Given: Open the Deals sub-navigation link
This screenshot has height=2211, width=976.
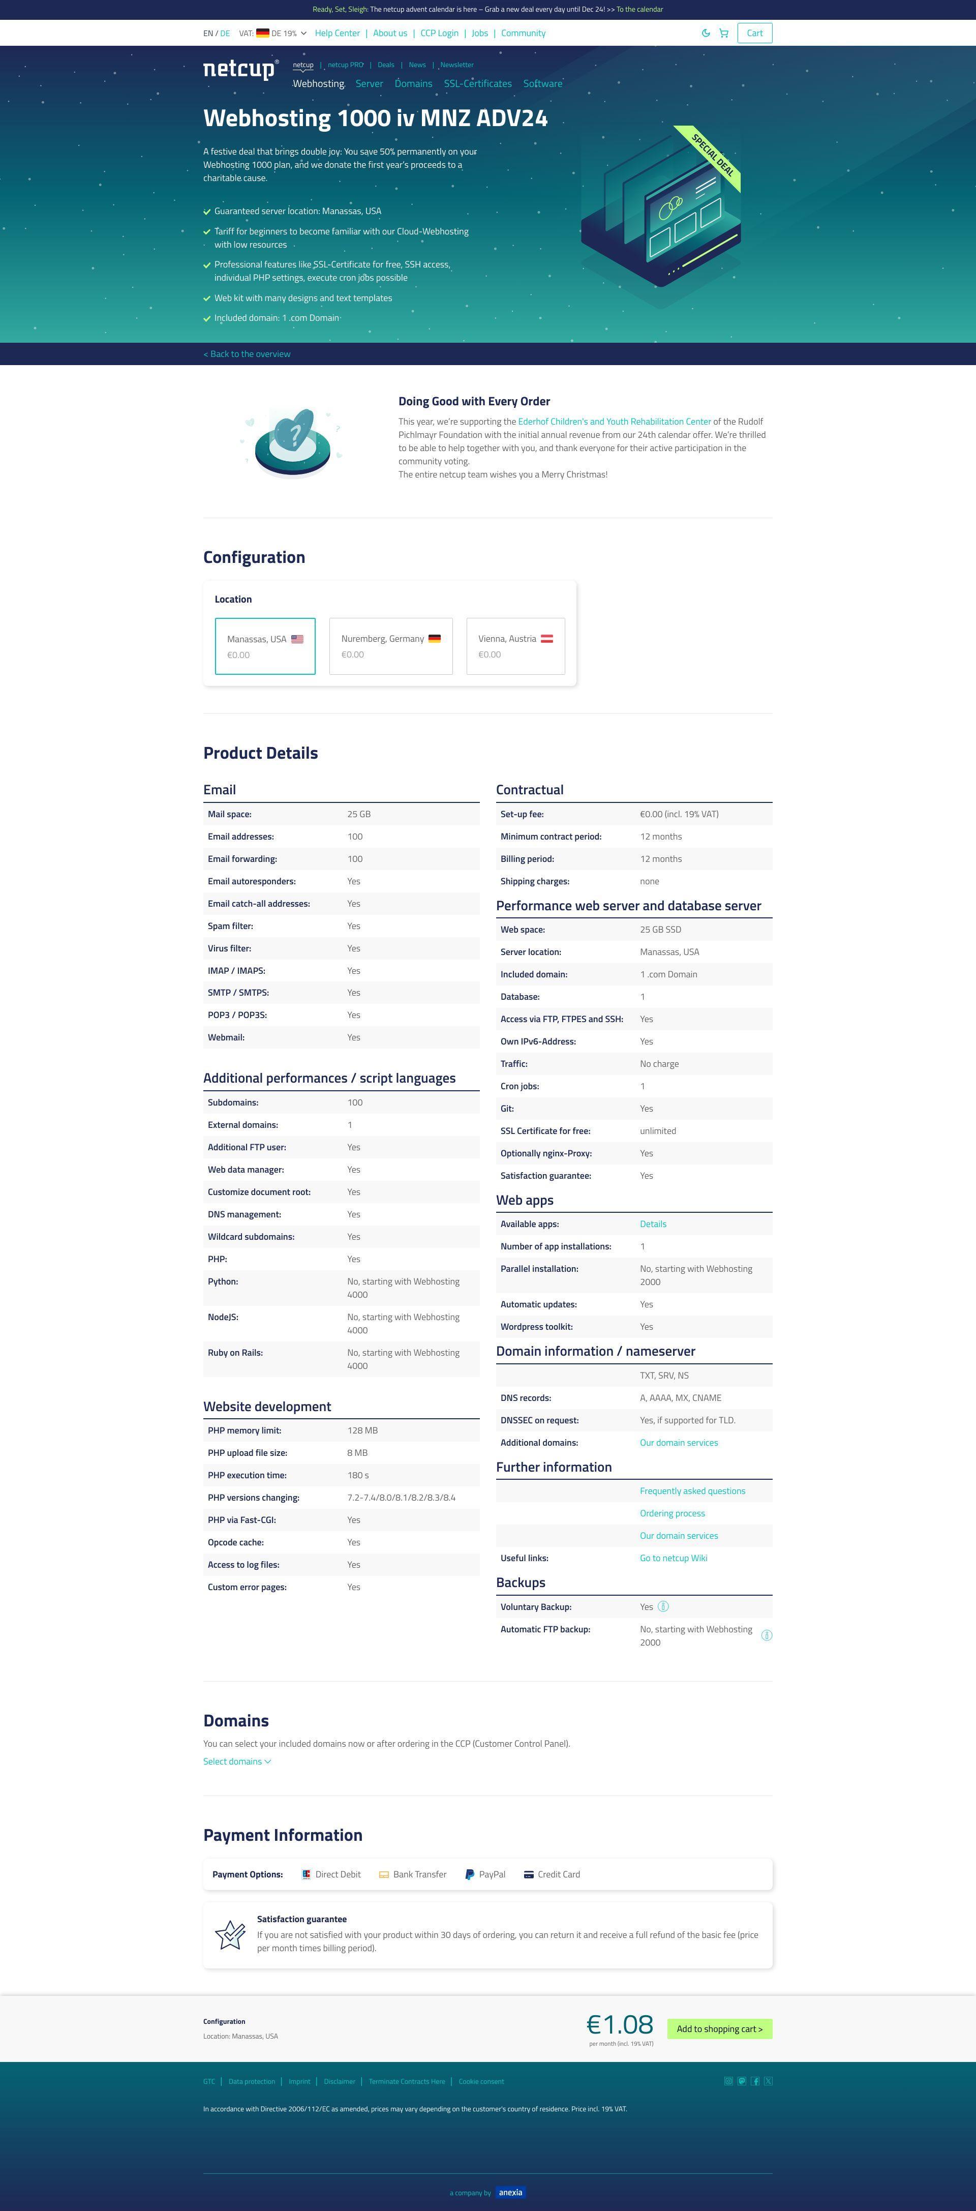Looking at the screenshot, I should click(386, 65).
